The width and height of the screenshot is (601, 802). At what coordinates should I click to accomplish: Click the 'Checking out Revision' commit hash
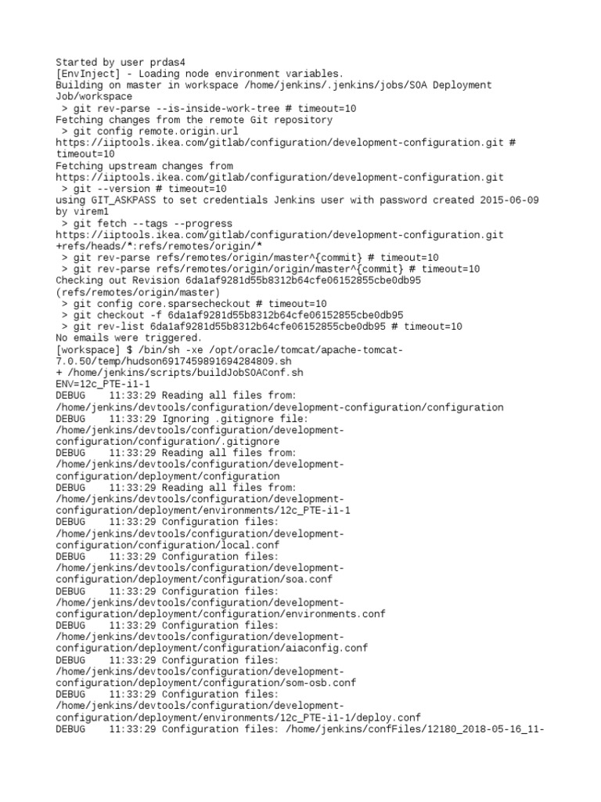303,280
